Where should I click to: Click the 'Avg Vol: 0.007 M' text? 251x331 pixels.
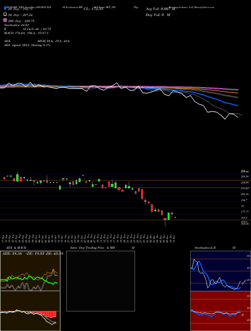(x=160, y=9)
